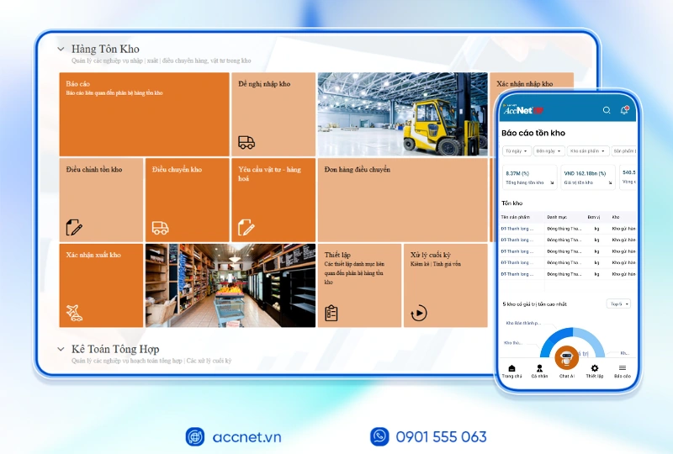The image size is (673, 454).
Task: Click the phone-call icon beside 0901 555 063
Action: point(379,437)
